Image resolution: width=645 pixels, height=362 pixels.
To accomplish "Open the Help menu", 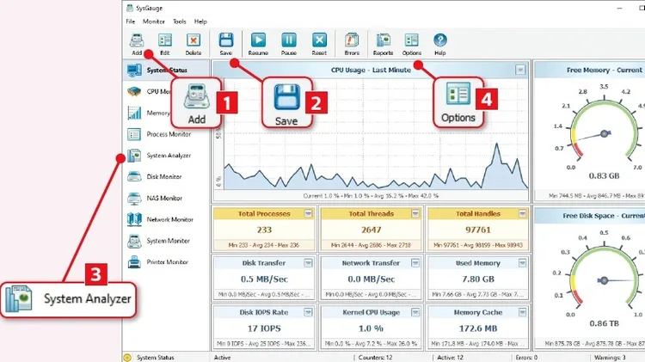I will pyautogui.click(x=200, y=21).
